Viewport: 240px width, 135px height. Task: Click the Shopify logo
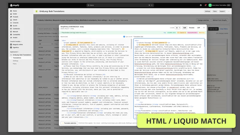pyautogui.click(x=15, y=5)
